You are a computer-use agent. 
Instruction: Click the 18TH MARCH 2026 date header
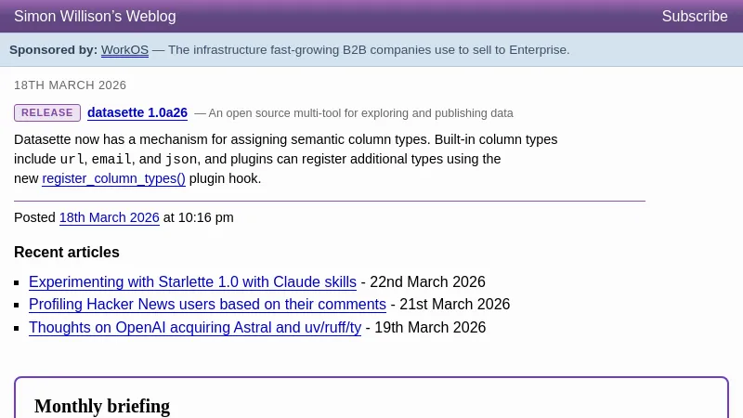70,85
